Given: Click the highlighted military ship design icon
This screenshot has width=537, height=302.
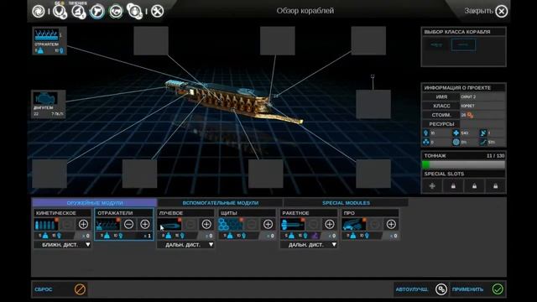Looking at the screenshot, I should [97, 11].
